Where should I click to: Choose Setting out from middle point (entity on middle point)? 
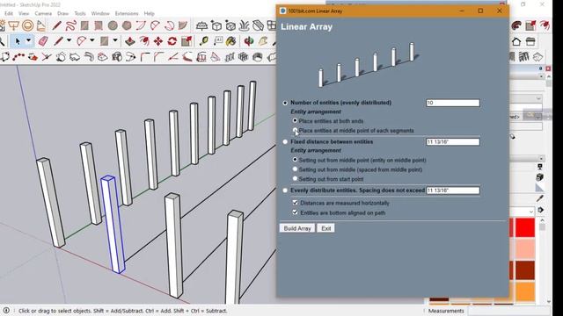pos(295,160)
